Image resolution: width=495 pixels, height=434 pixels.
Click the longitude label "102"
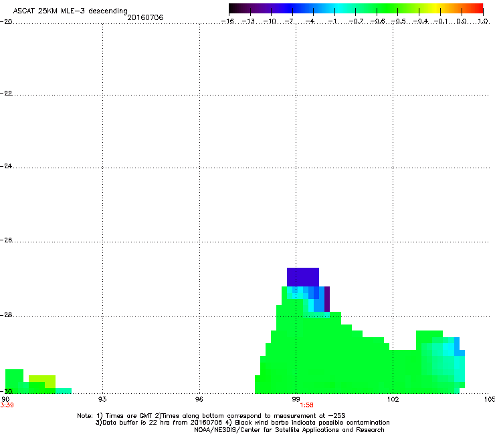pos(393,399)
